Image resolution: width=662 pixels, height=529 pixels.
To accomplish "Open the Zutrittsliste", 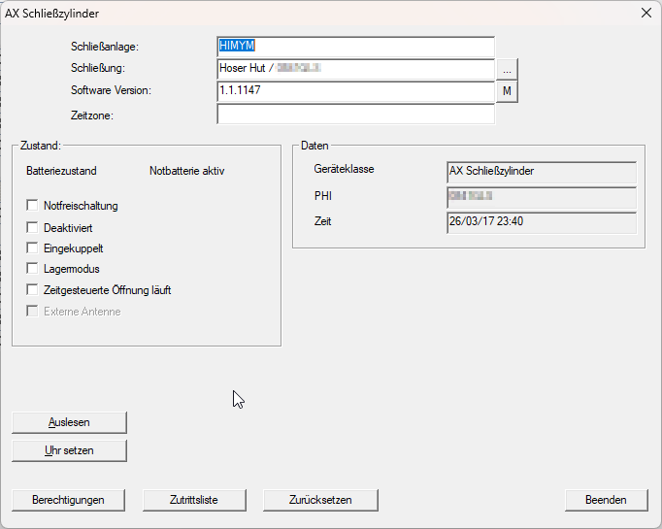I will tap(194, 500).
